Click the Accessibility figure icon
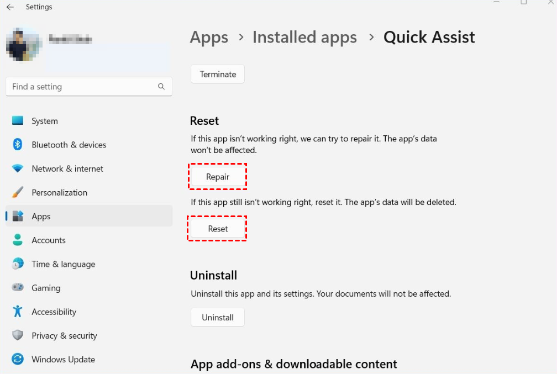This screenshot has height=374, width=557. [x=18, y=312]
